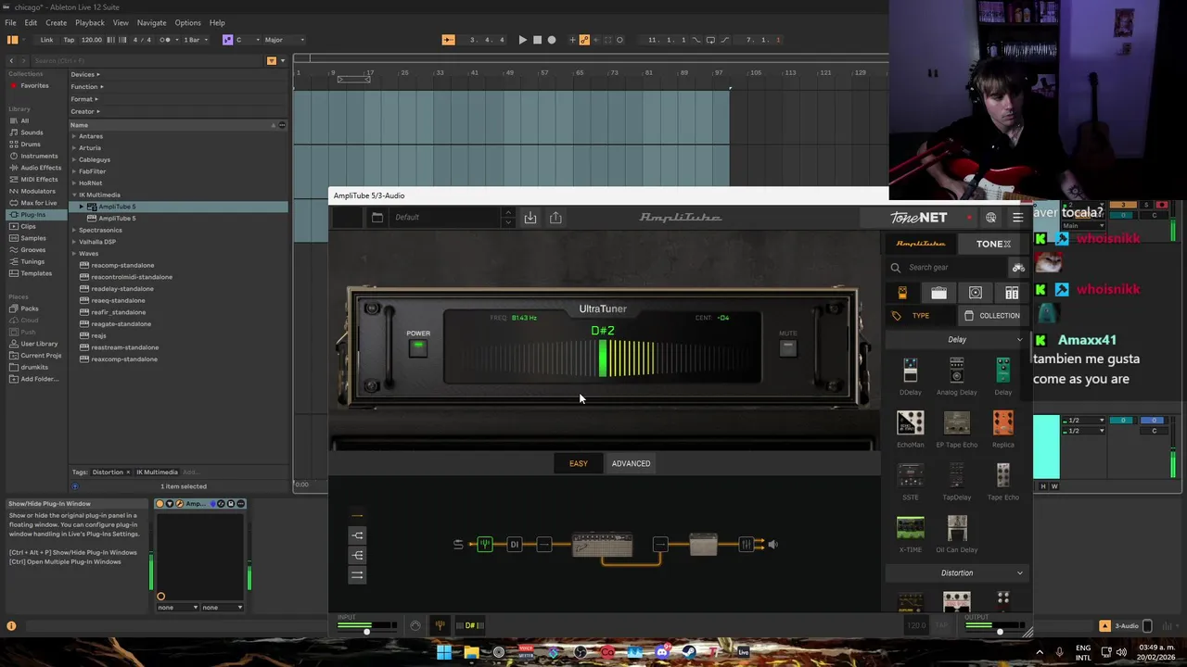Click Ableton's arrangement Record button
The image size is (1187, 667).
(552, 40)
